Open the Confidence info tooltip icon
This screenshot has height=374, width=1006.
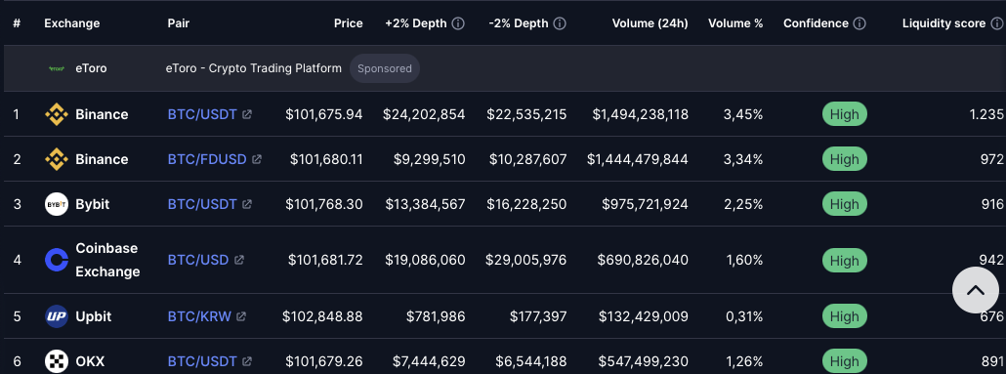point(859,23)
